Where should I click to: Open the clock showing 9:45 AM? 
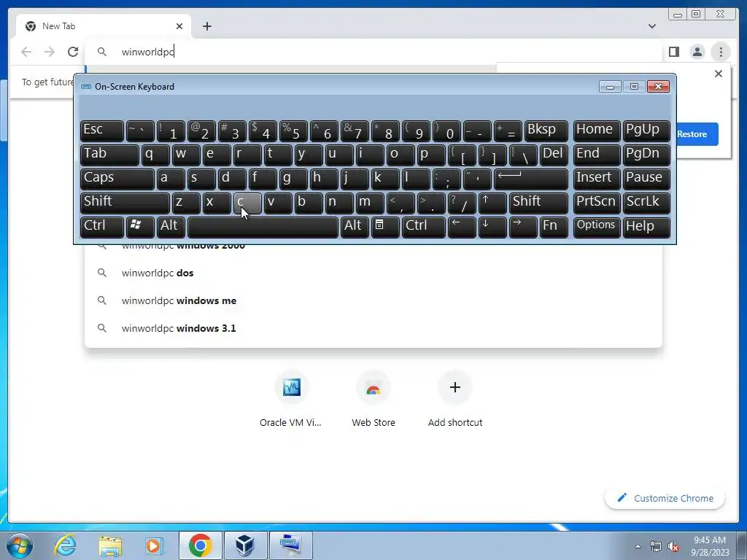point(710,546)
